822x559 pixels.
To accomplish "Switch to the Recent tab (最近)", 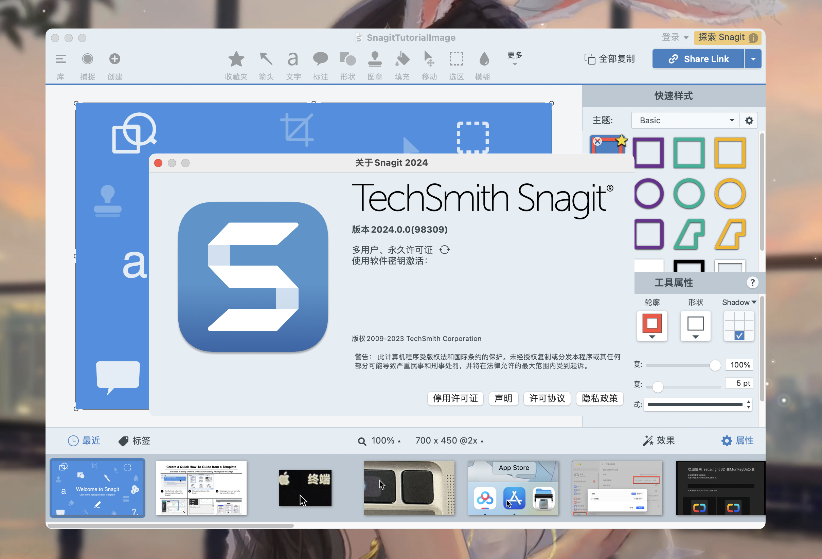I will [84, 440].
